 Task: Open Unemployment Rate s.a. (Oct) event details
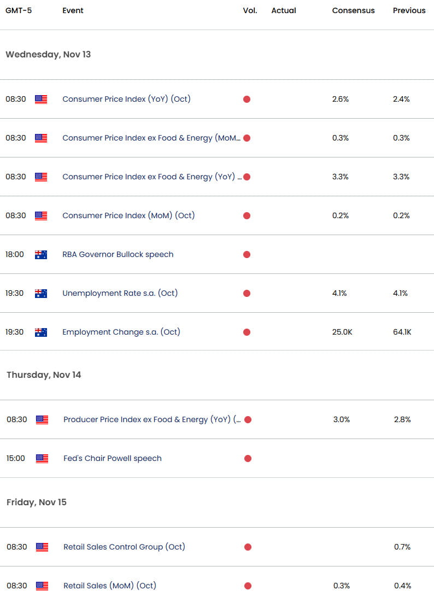pos(120,293)
